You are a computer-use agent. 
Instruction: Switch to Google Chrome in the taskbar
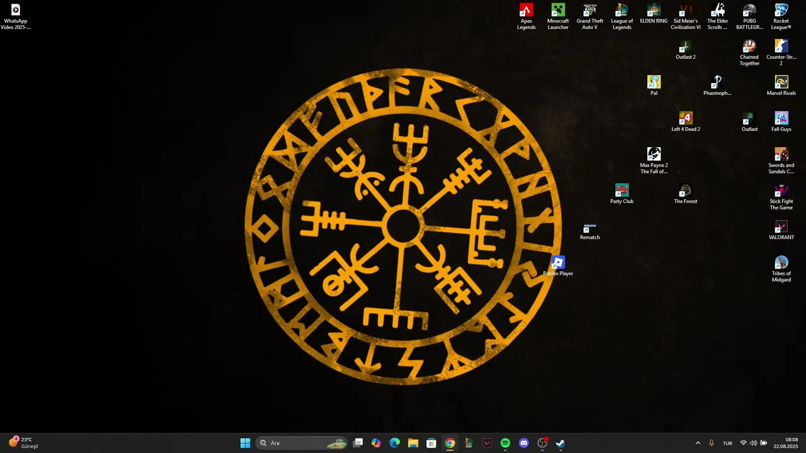pyautogui.click(x=450, y=443)
